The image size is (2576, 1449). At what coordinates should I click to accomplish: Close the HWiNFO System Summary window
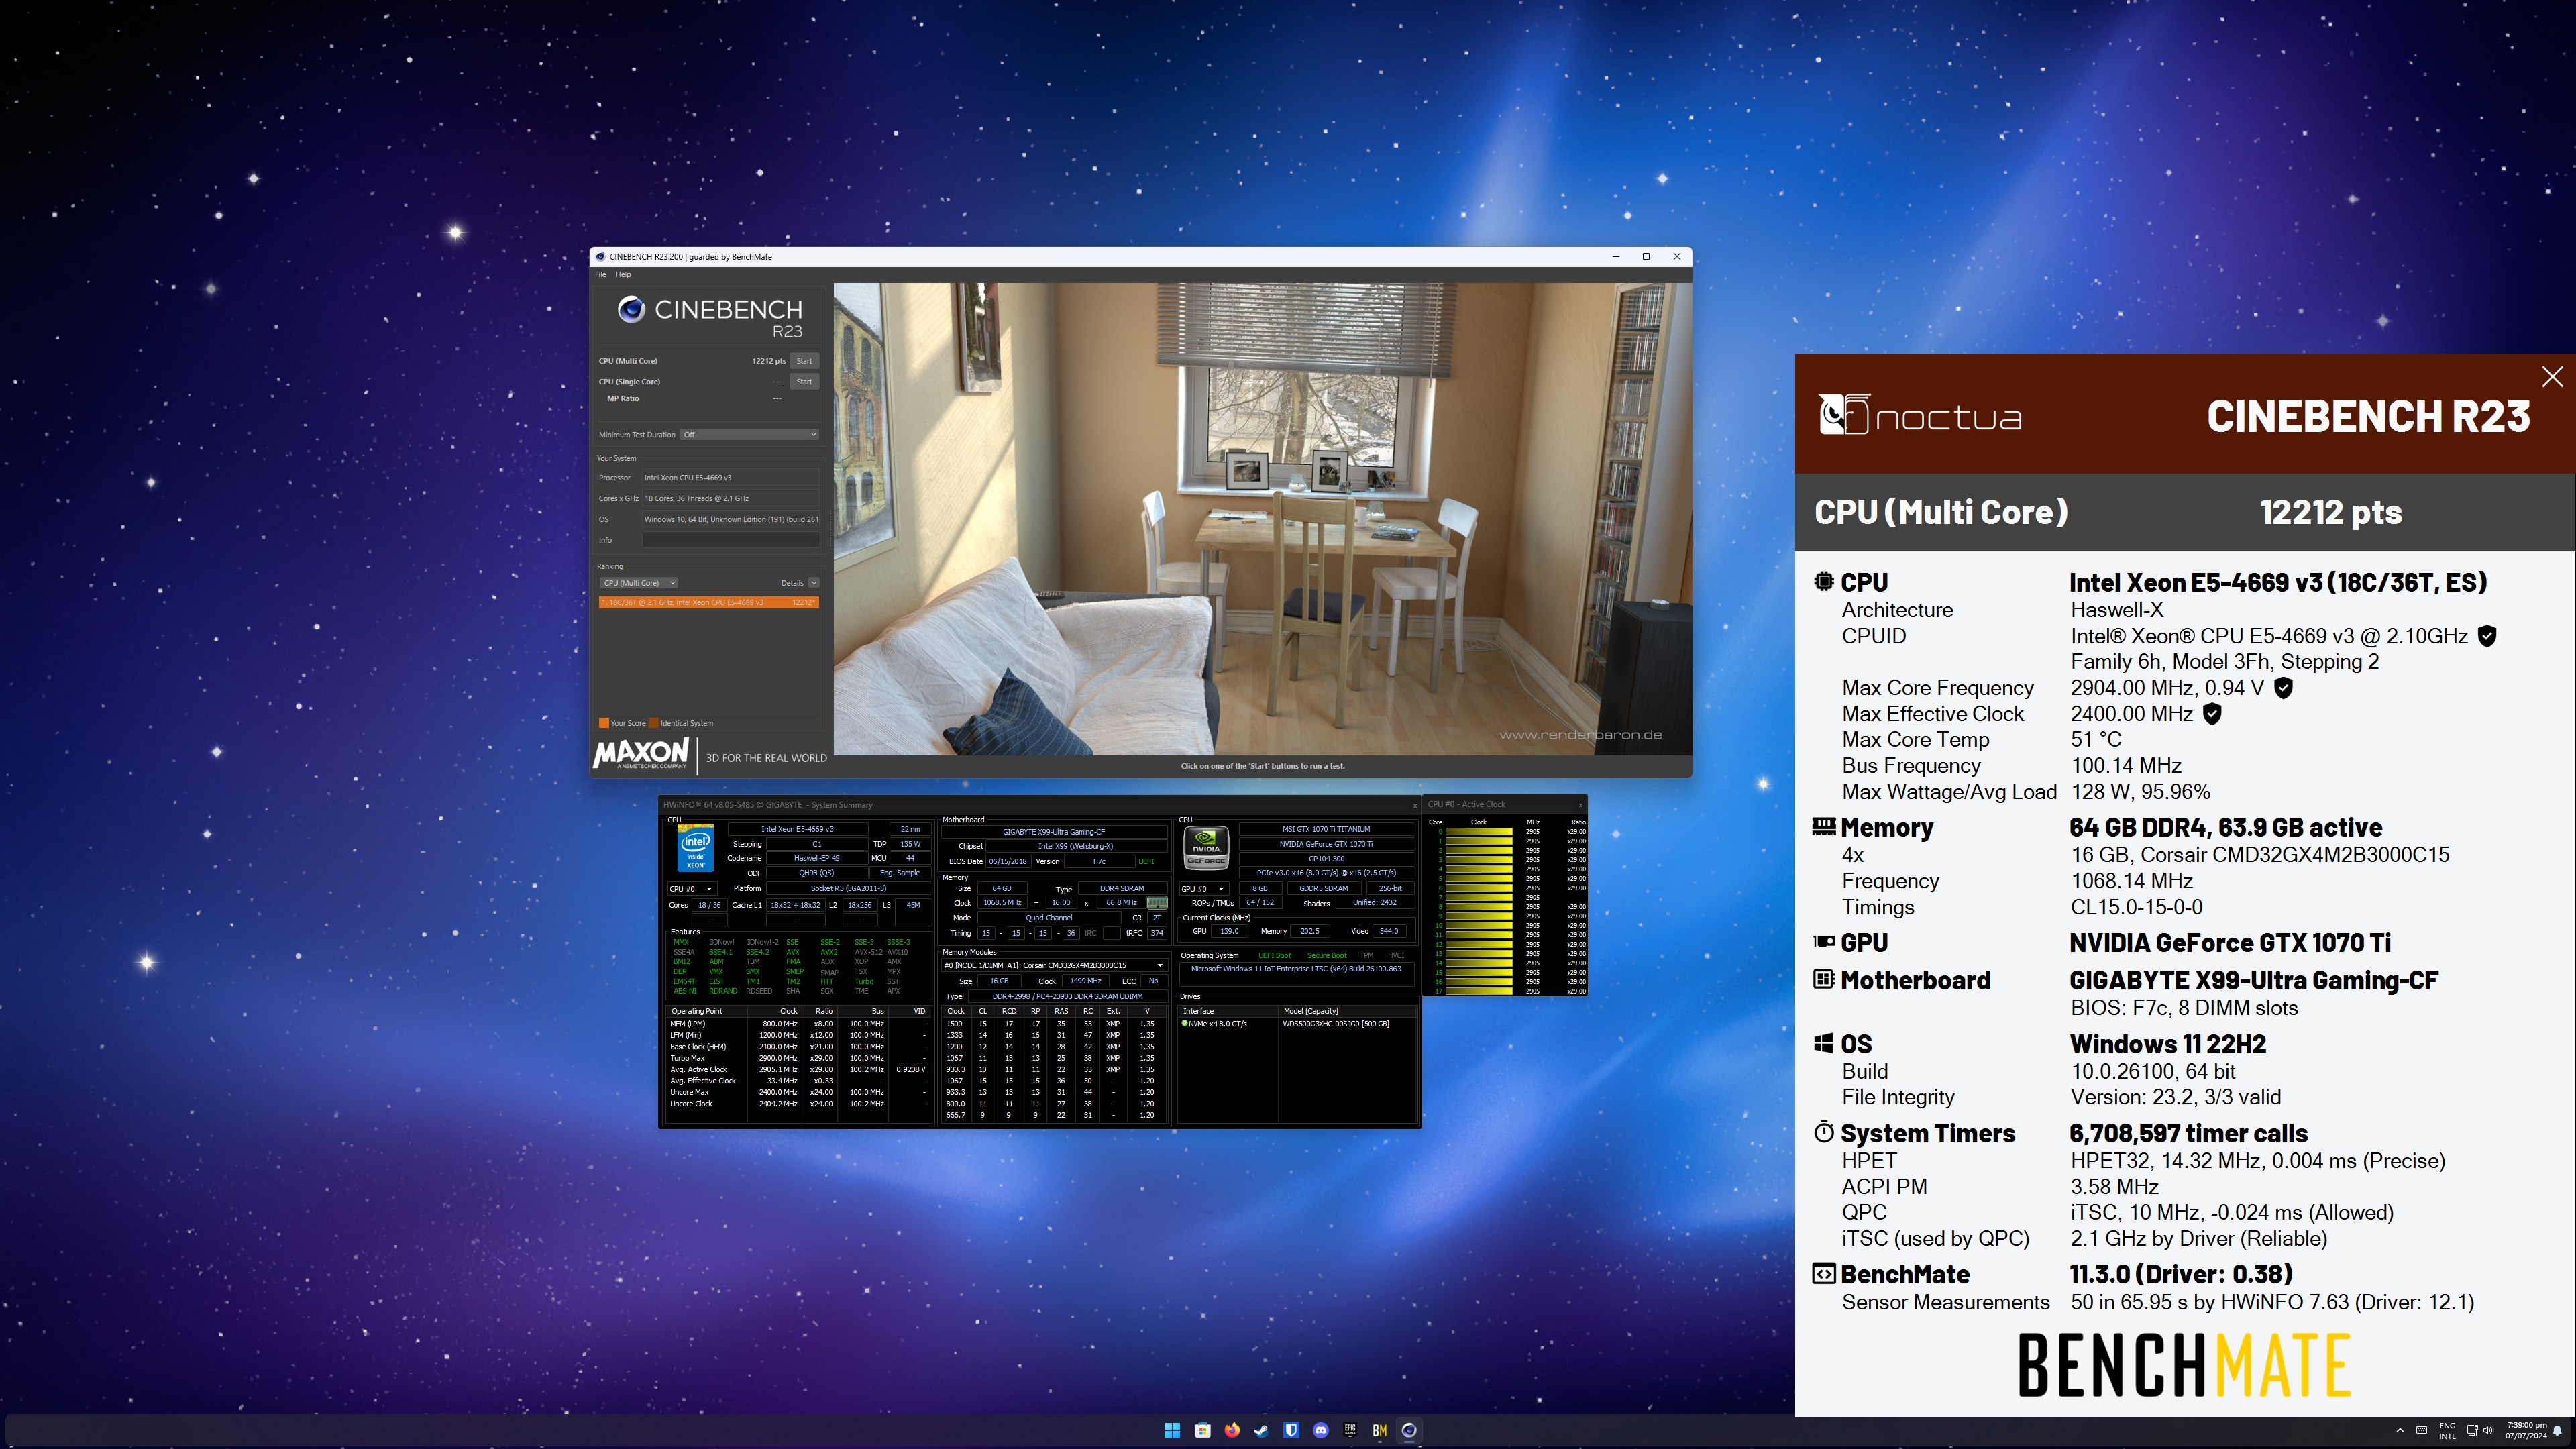(x=1414, y=805)
